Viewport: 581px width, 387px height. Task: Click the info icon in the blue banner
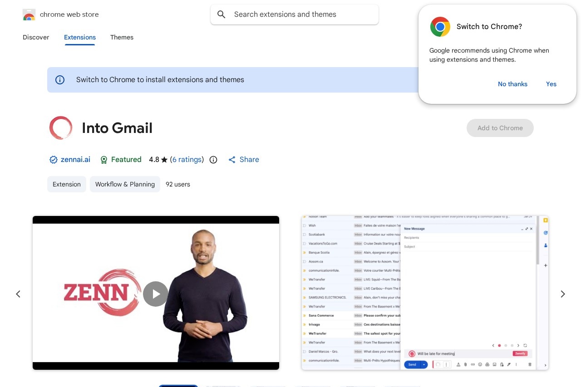(x=60, y=80)
